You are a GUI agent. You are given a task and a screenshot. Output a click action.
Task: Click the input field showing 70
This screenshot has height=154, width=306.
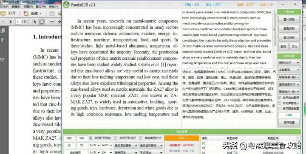82,146
